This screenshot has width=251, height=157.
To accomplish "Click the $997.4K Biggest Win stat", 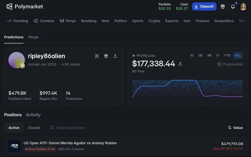I will pyautogui.click(x=48, y=96).
